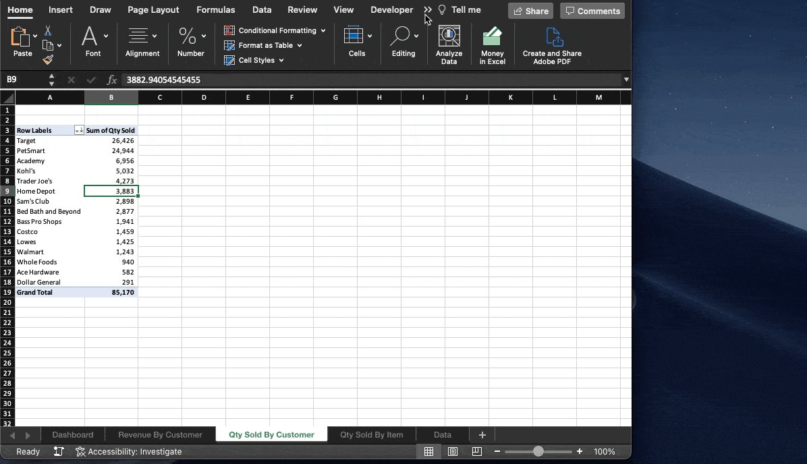Image resolution: width=807 pixels, height=464 pixels.
Task: Switch to the Qty Sold By Item sheet
Action: tap(370, 434)
